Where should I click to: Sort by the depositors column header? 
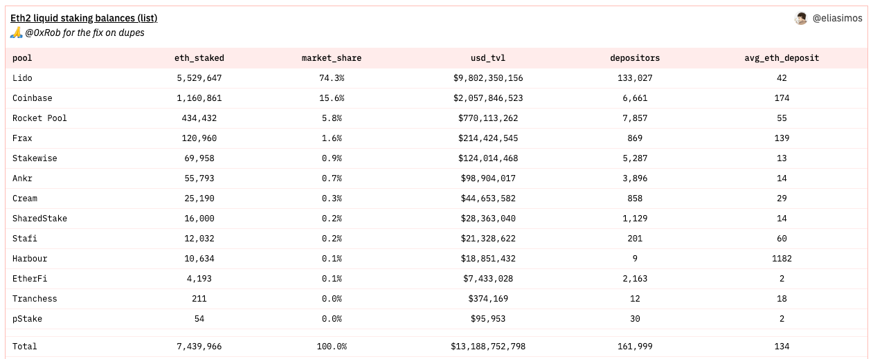point(635,58)
